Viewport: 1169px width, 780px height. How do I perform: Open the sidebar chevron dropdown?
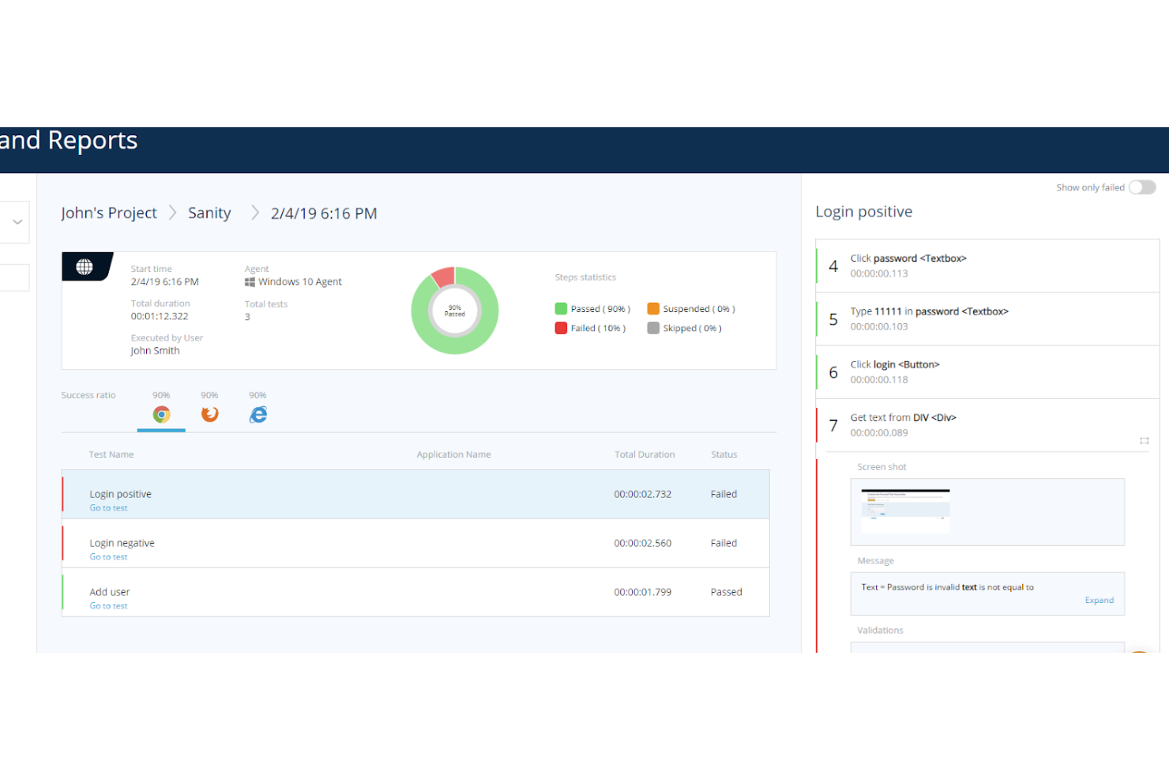point(16,222)
